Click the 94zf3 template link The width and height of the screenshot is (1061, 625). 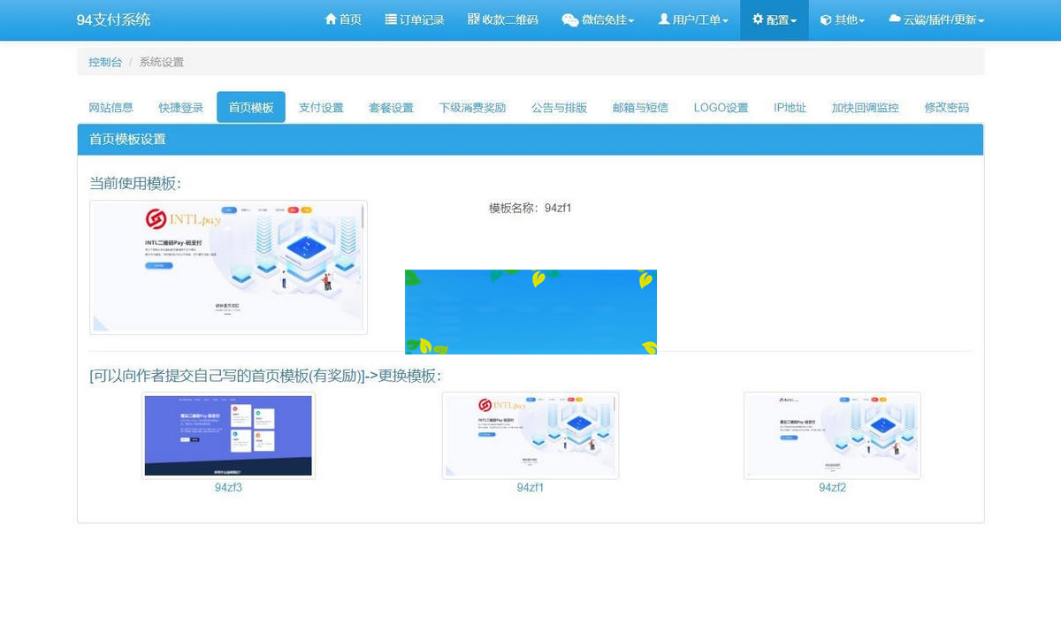228,487
